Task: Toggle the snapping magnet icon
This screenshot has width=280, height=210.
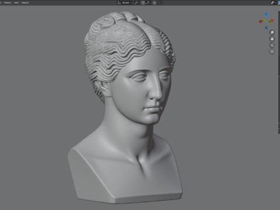Action: [143, 3]
